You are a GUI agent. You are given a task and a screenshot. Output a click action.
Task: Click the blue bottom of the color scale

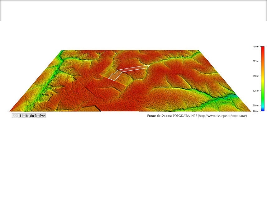coord(262,110)
